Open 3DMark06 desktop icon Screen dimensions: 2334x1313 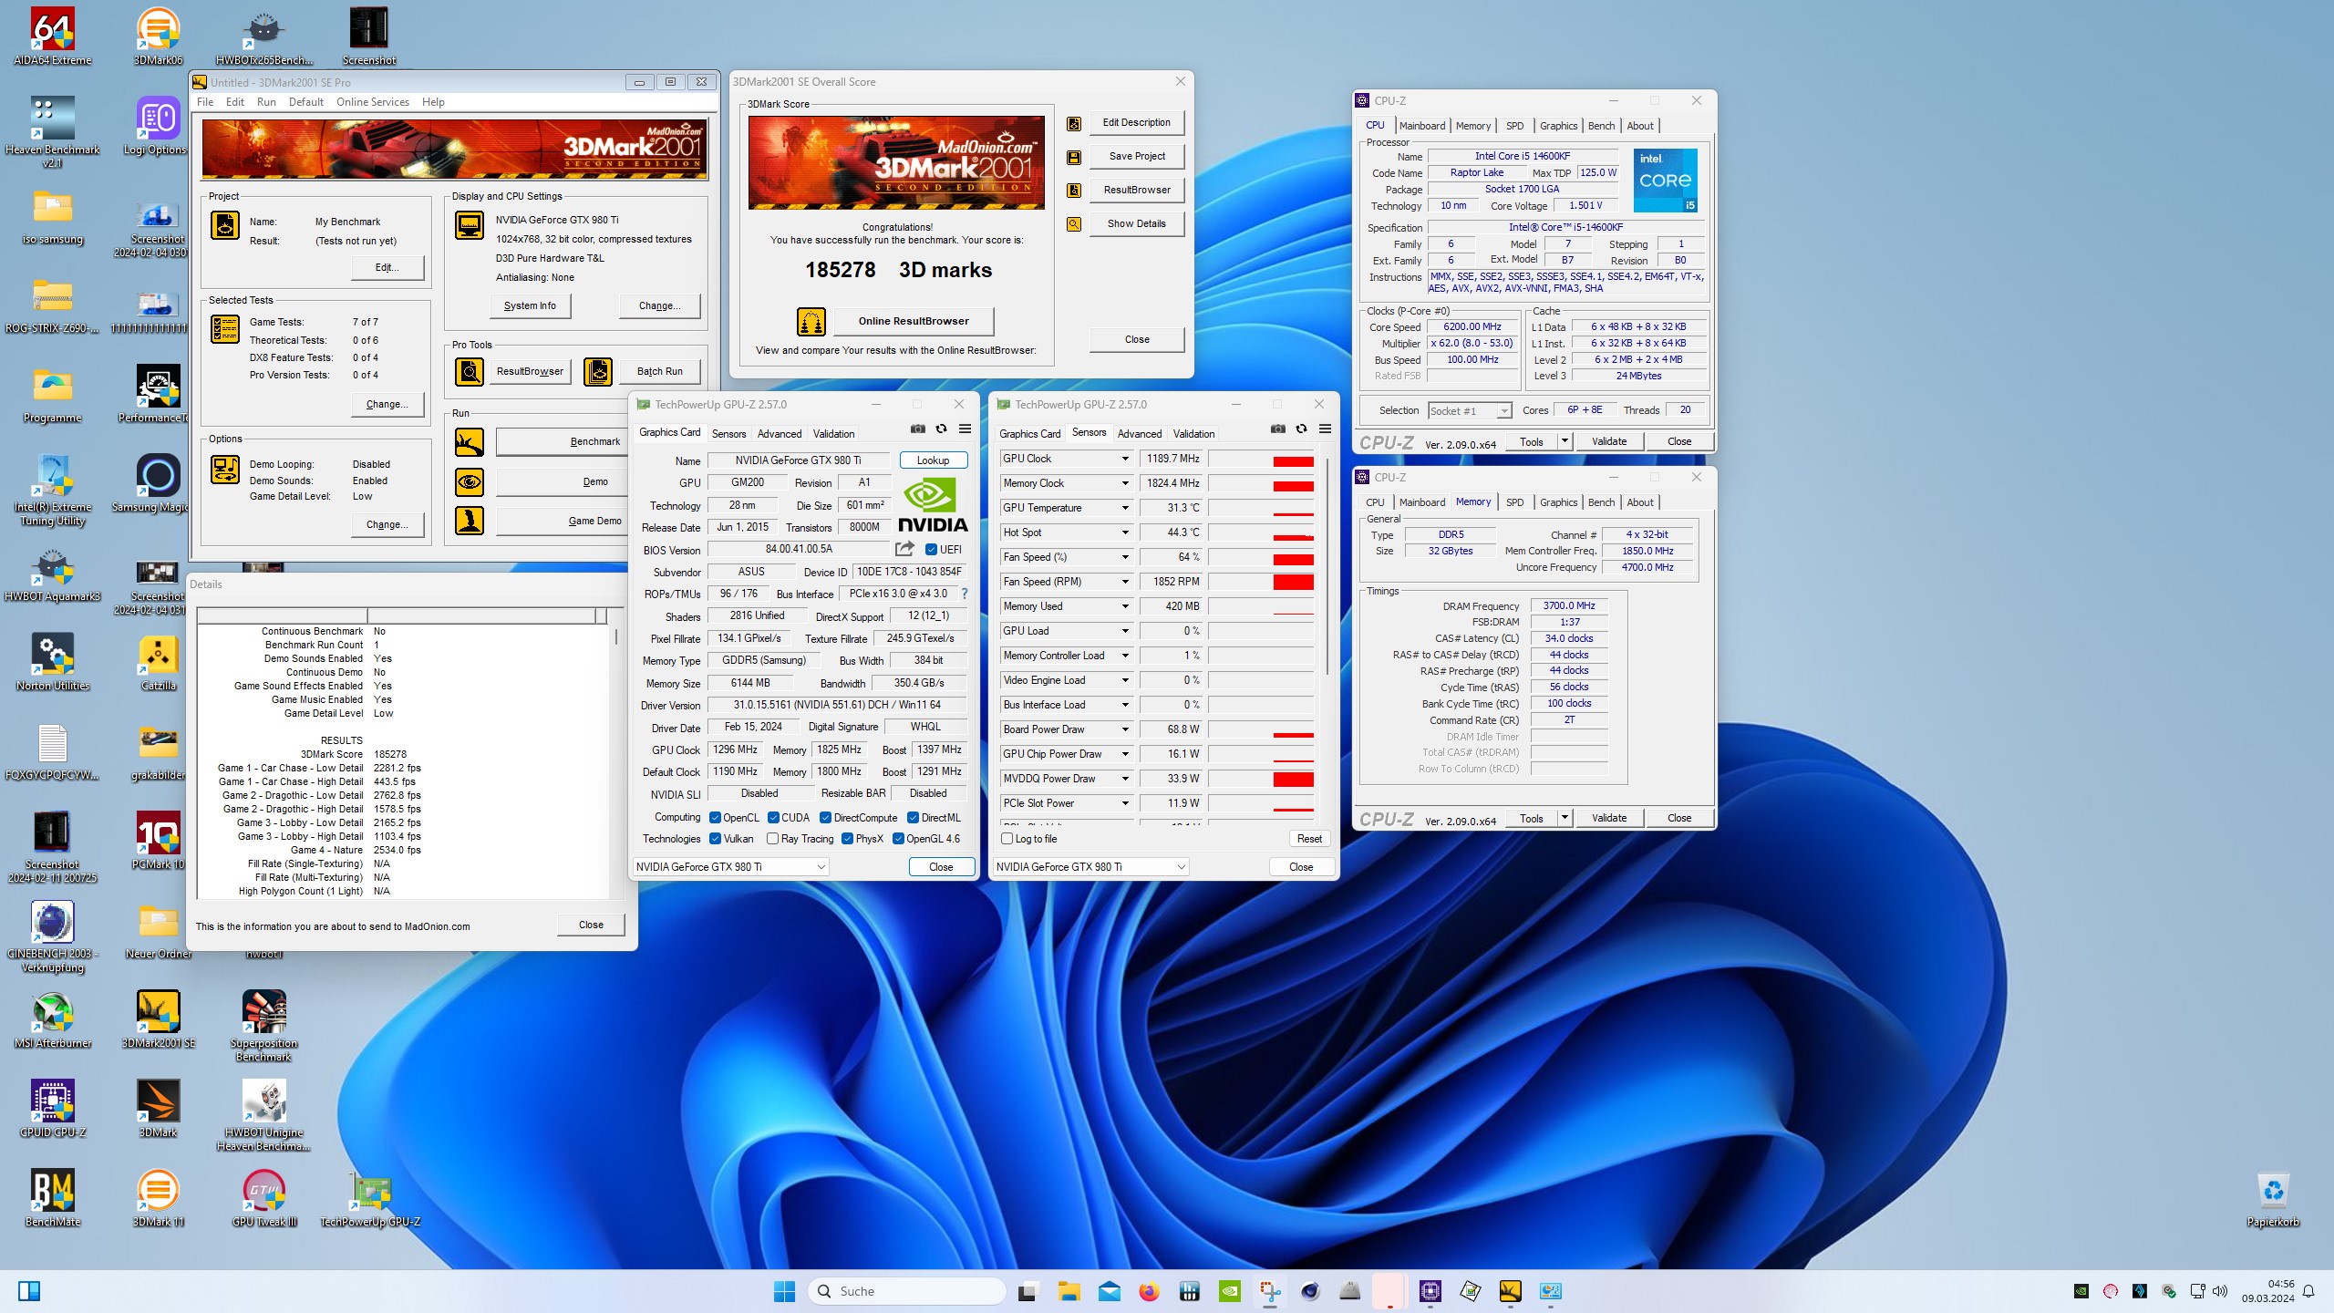click(158, 36)
